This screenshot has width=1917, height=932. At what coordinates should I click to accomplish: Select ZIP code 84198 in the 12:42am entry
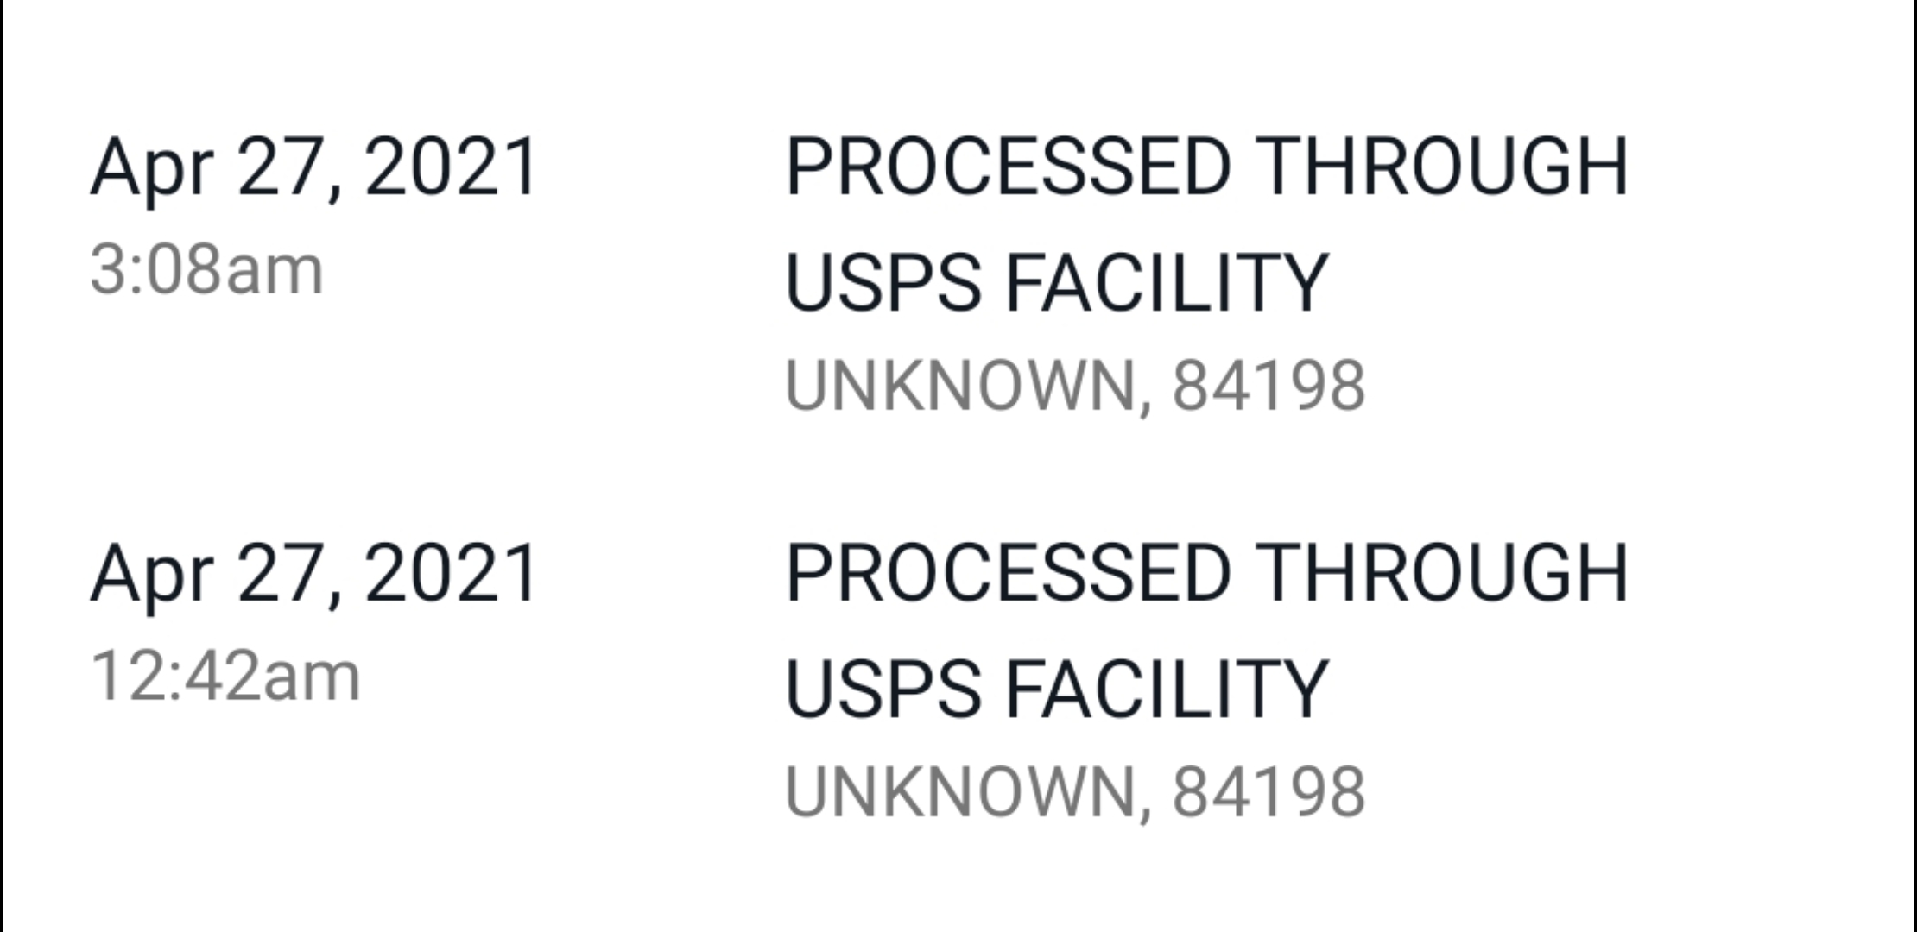click(1269, 792)
